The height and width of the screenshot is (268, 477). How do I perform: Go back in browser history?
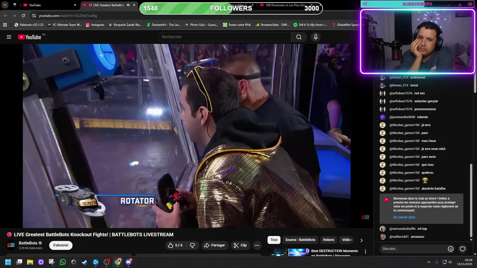(5, 16)
